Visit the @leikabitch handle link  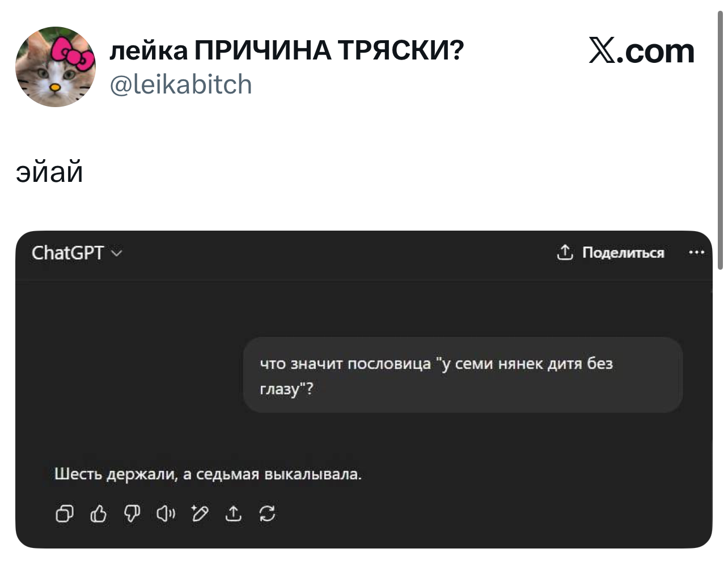pos(180,84)
